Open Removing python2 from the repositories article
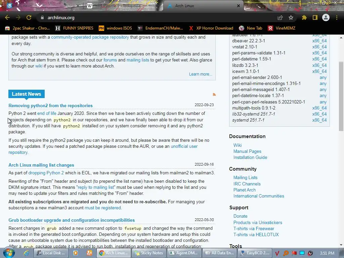This screenshot has height=258, width=344. click(x=50, y=105)
